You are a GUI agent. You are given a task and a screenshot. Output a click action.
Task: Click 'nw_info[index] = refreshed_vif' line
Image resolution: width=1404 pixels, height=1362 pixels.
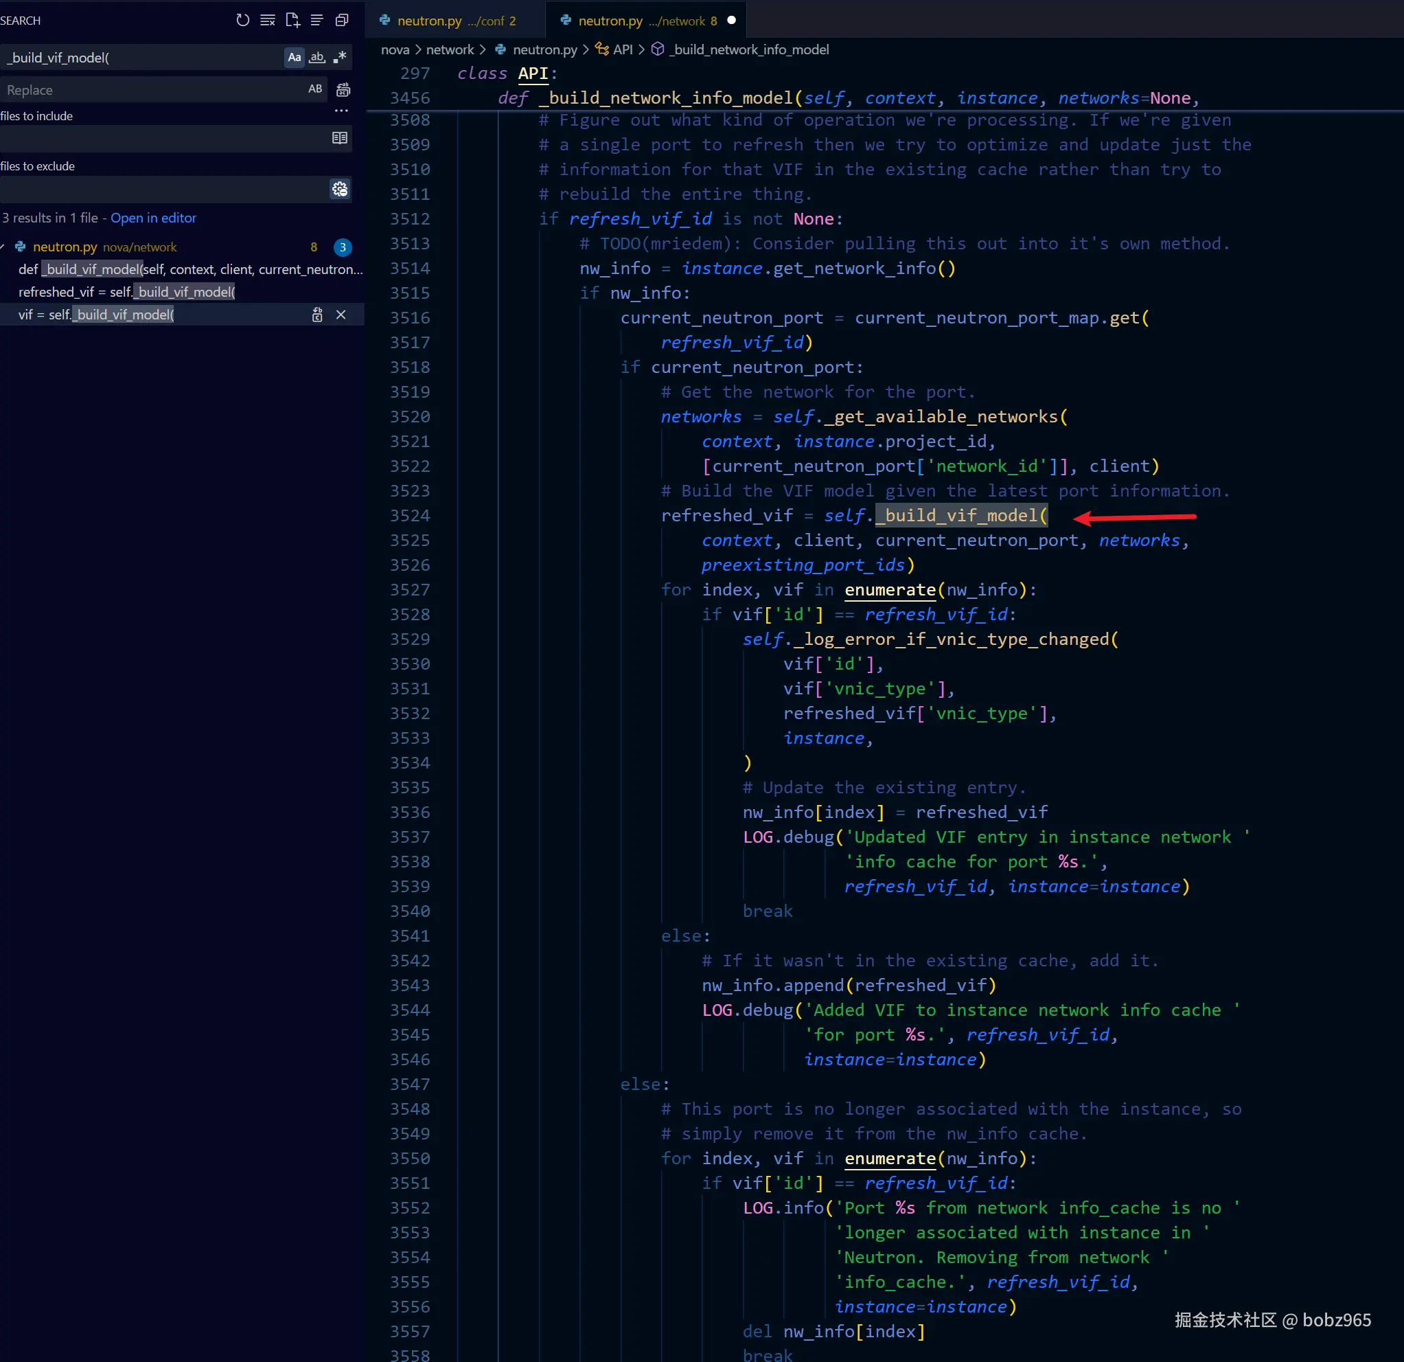click(x=895, y=813)
